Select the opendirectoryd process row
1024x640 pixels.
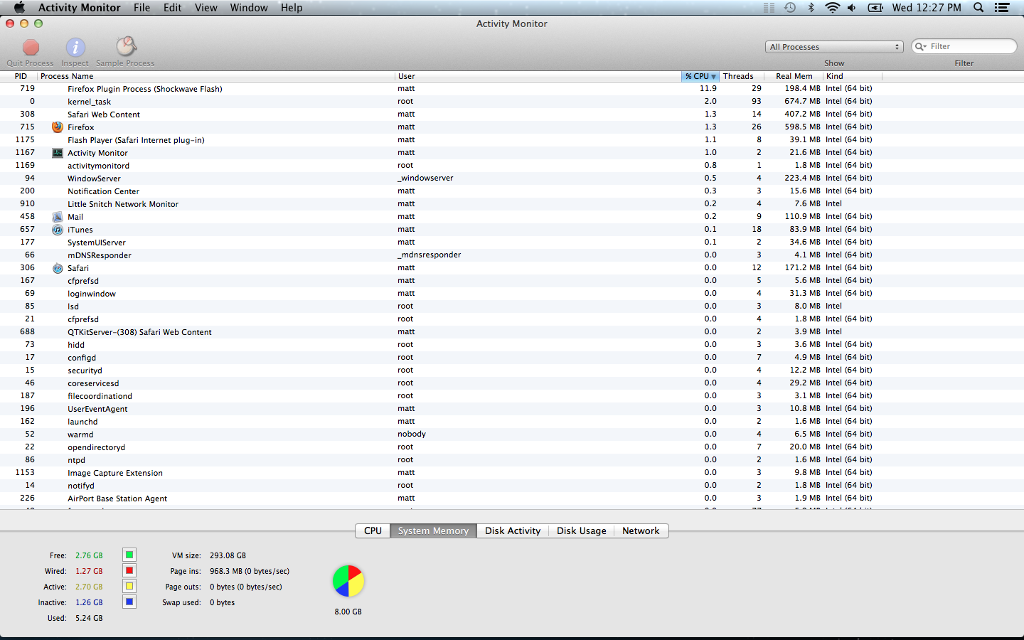(512, 447)
